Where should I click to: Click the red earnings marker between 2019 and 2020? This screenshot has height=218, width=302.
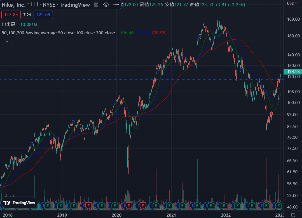point(88,206)
